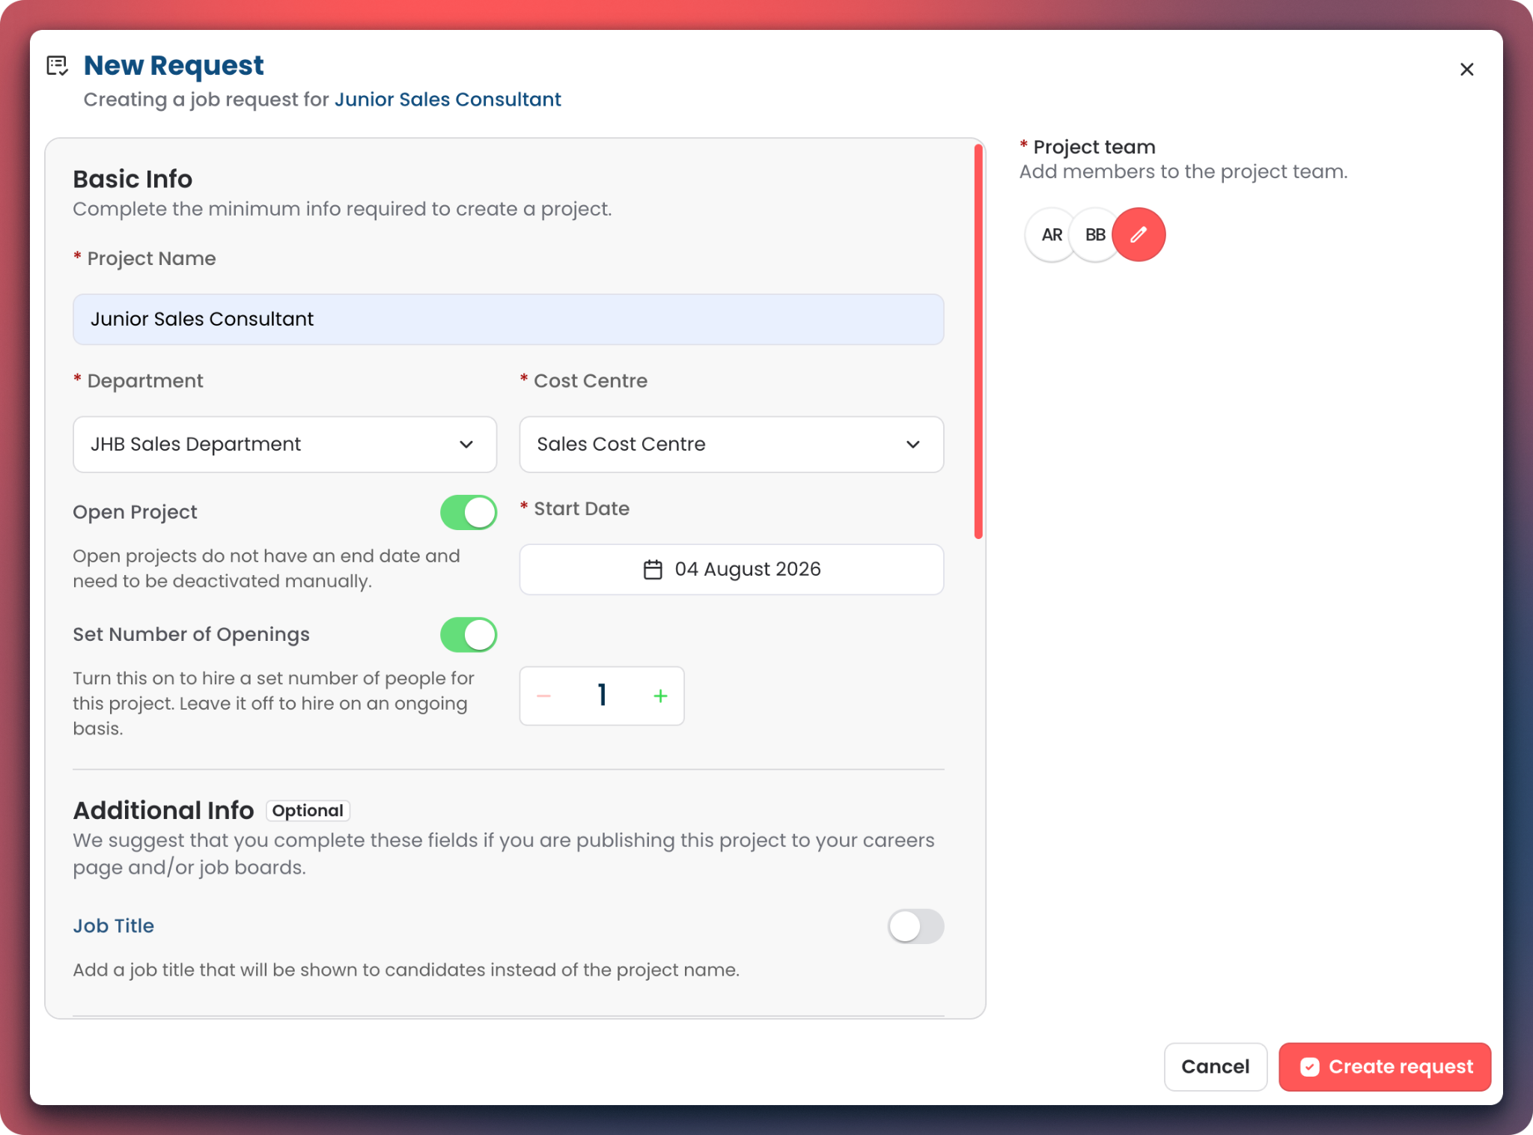Click the Department dropdown chevron arrow
This screenshot has height=1135, width=1533.
tap(466, 445)
